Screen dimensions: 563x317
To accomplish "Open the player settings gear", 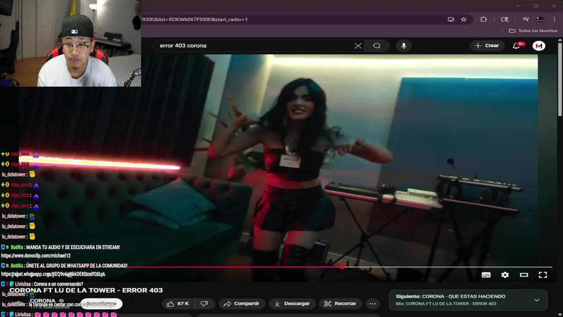I will [x=505, y=275].
